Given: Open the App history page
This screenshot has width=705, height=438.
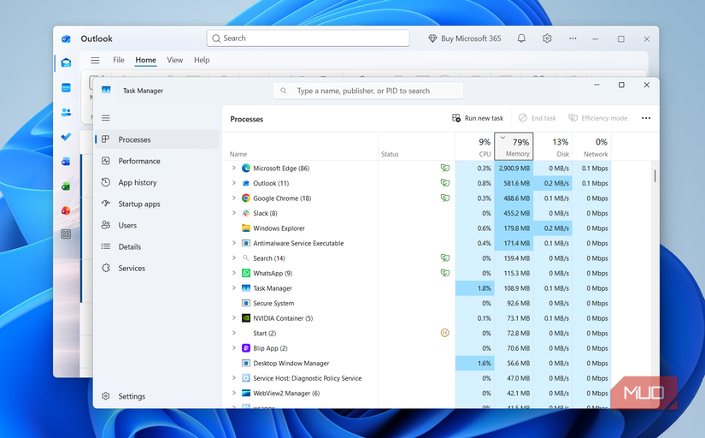Looking at the screenshot, I should click(157, 183).
